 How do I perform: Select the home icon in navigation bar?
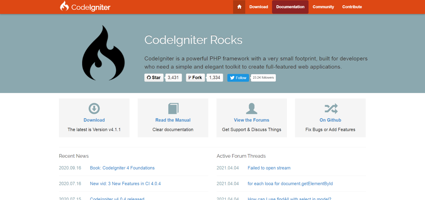(239, 7)
